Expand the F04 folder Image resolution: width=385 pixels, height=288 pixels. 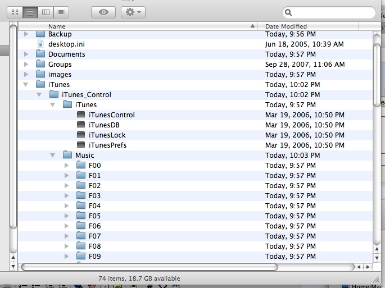point(66,206)
